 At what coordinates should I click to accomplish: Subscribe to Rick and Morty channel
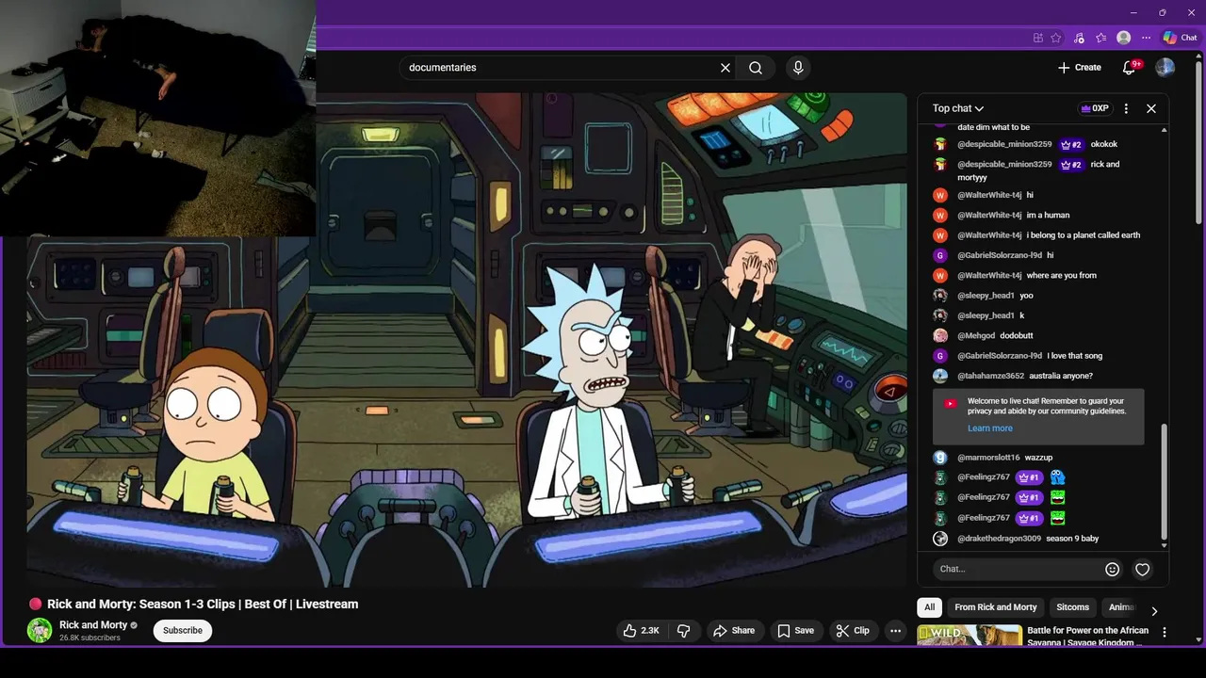183,630
